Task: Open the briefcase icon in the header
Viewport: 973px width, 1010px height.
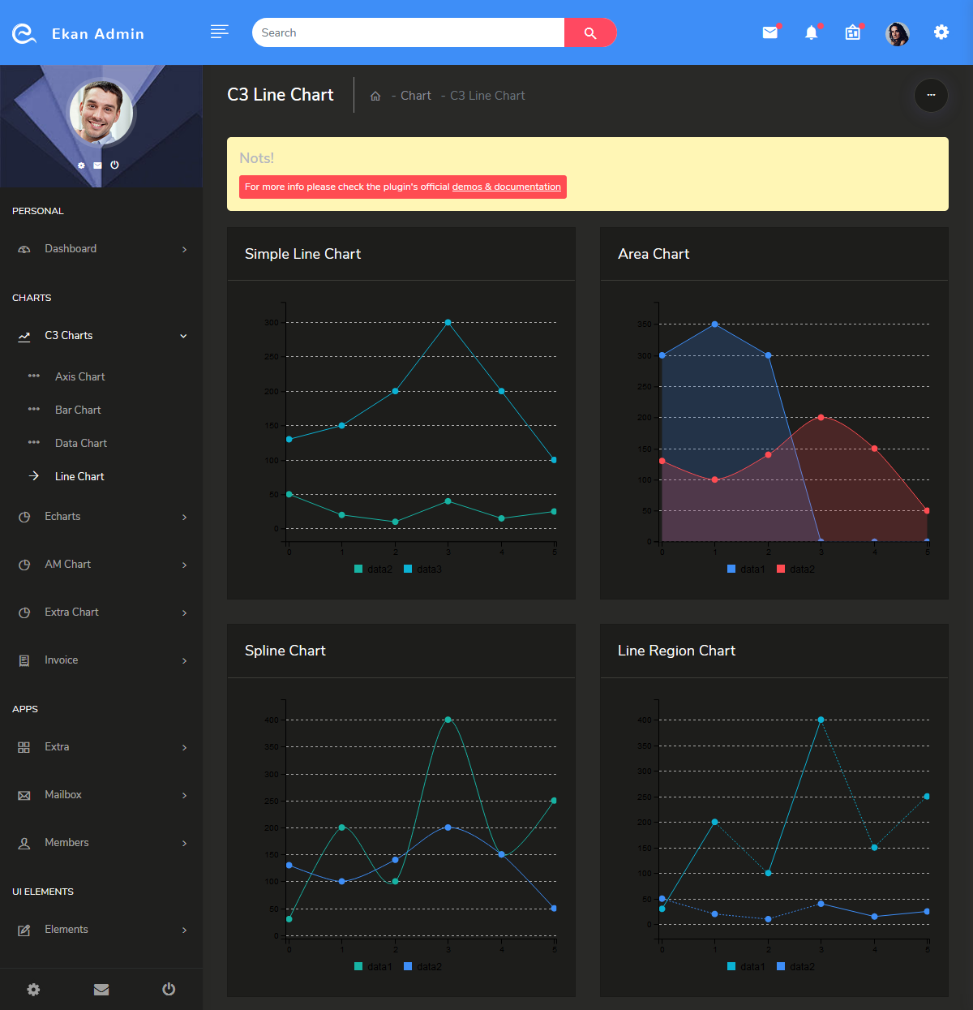Action: click(852, 32)
